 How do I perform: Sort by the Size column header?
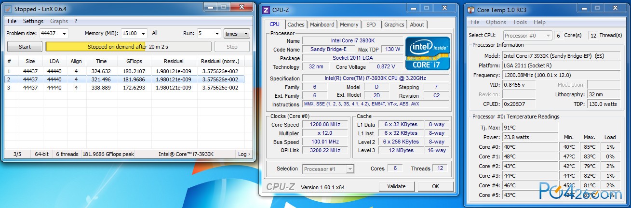click(x=30, y=61)
